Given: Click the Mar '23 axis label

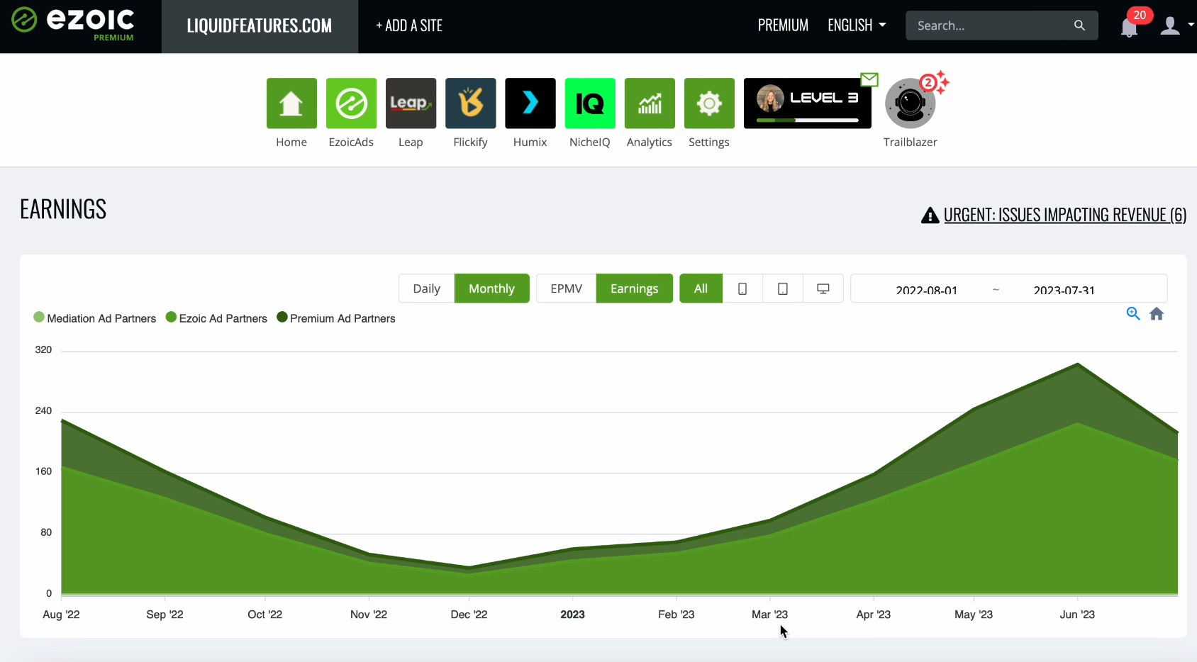Looking at the screenshot, I should pyautogui.click(x=769, y=615).
